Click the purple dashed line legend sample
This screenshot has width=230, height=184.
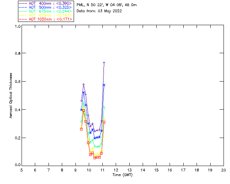coord(23,3)
